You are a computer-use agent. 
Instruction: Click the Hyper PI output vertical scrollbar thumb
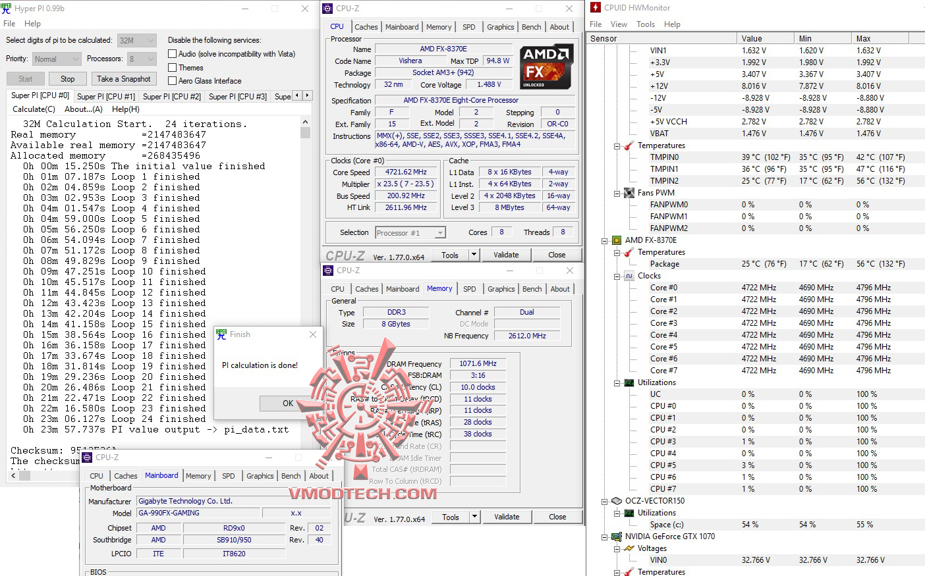(305, 132)
